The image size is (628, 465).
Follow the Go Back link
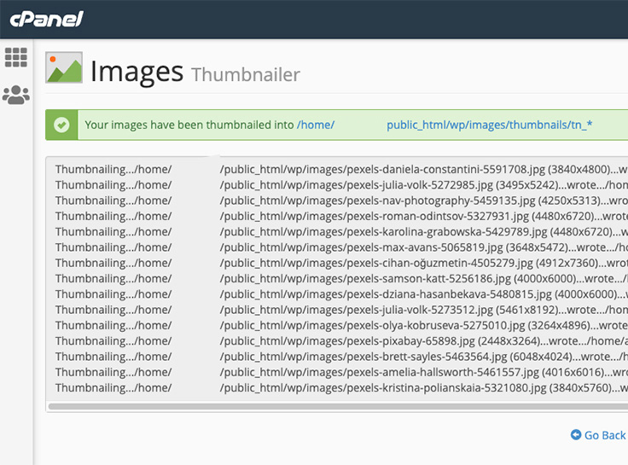pyautogui.click(x=604, y=435)
